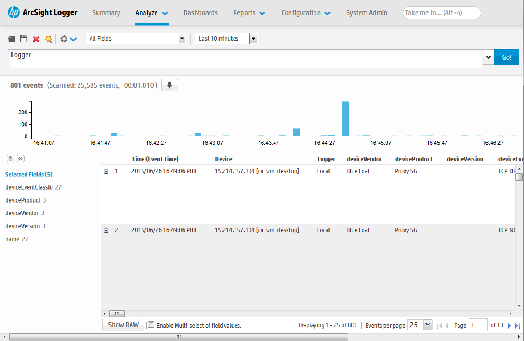Click the question mark help icon
The height and width of the screenshot is (341, 524).
point(11,158)
